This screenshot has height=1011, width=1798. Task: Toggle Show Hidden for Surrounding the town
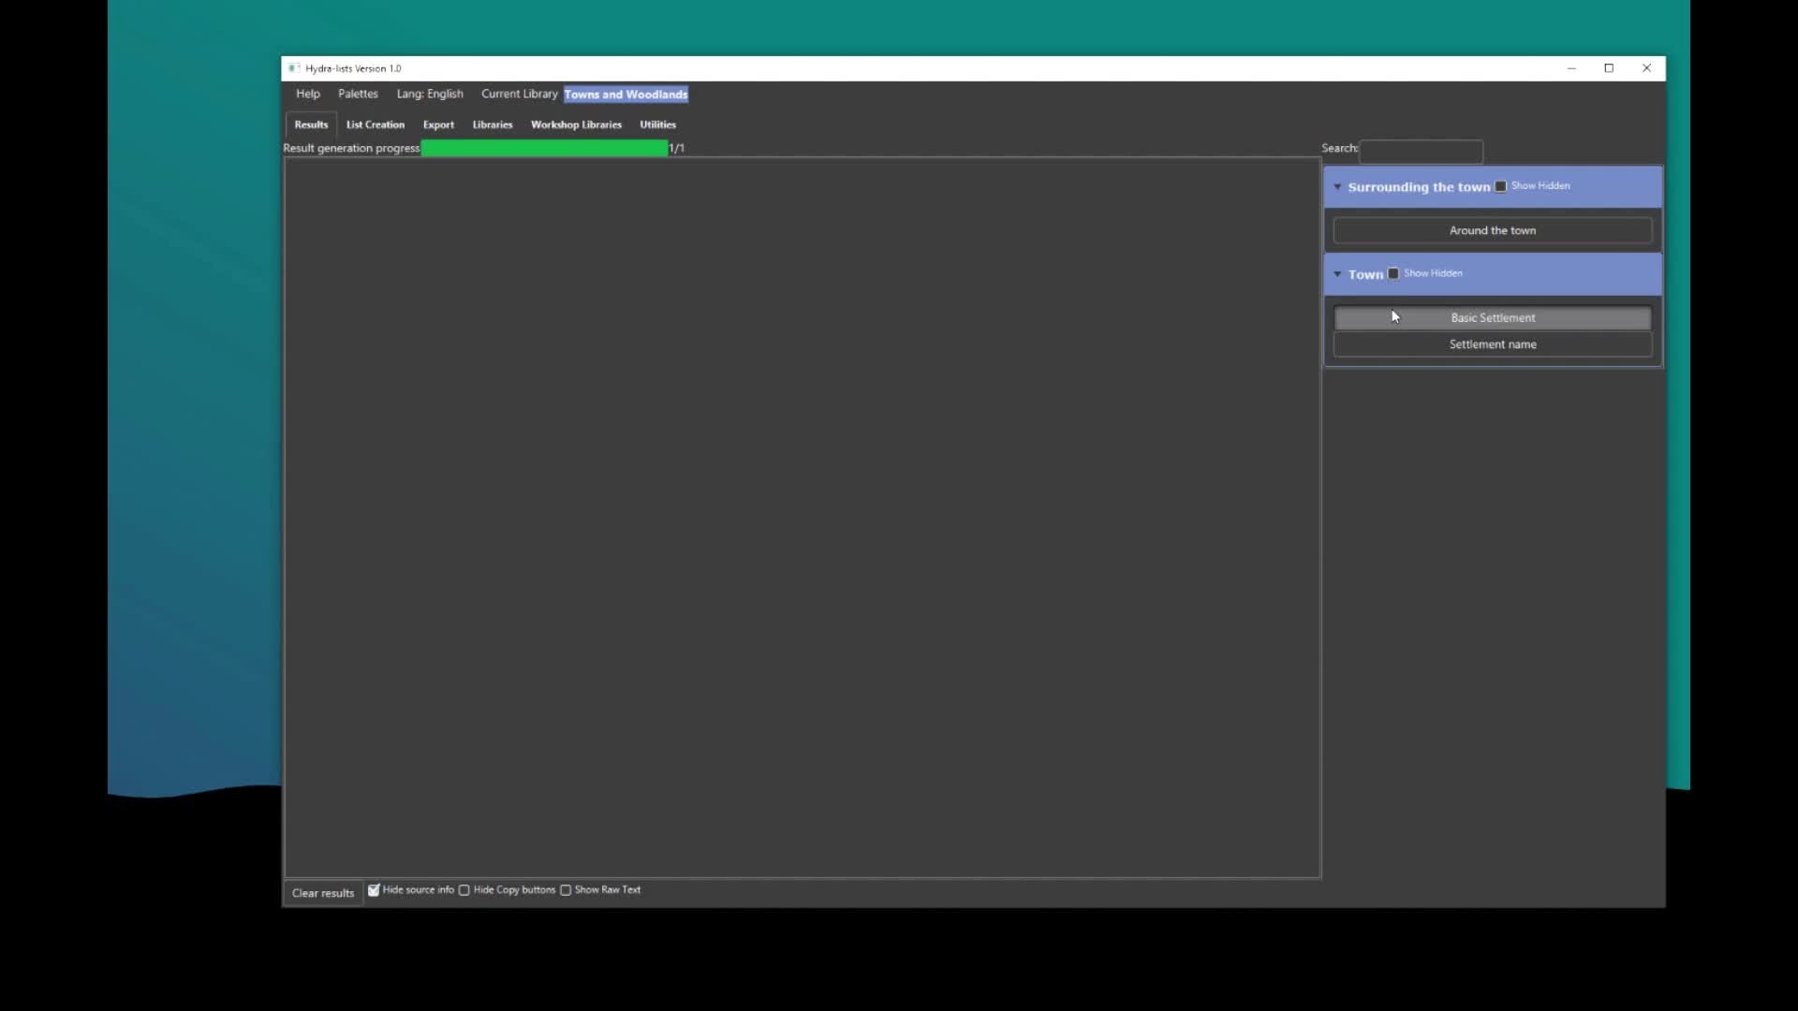click(1501, 186)
